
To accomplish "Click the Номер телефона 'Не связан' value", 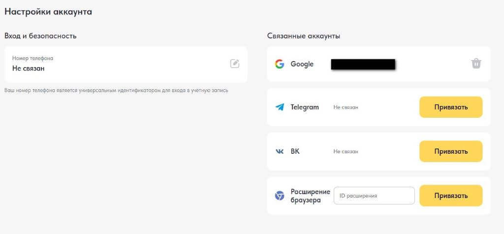I will [x=29, y=68].
